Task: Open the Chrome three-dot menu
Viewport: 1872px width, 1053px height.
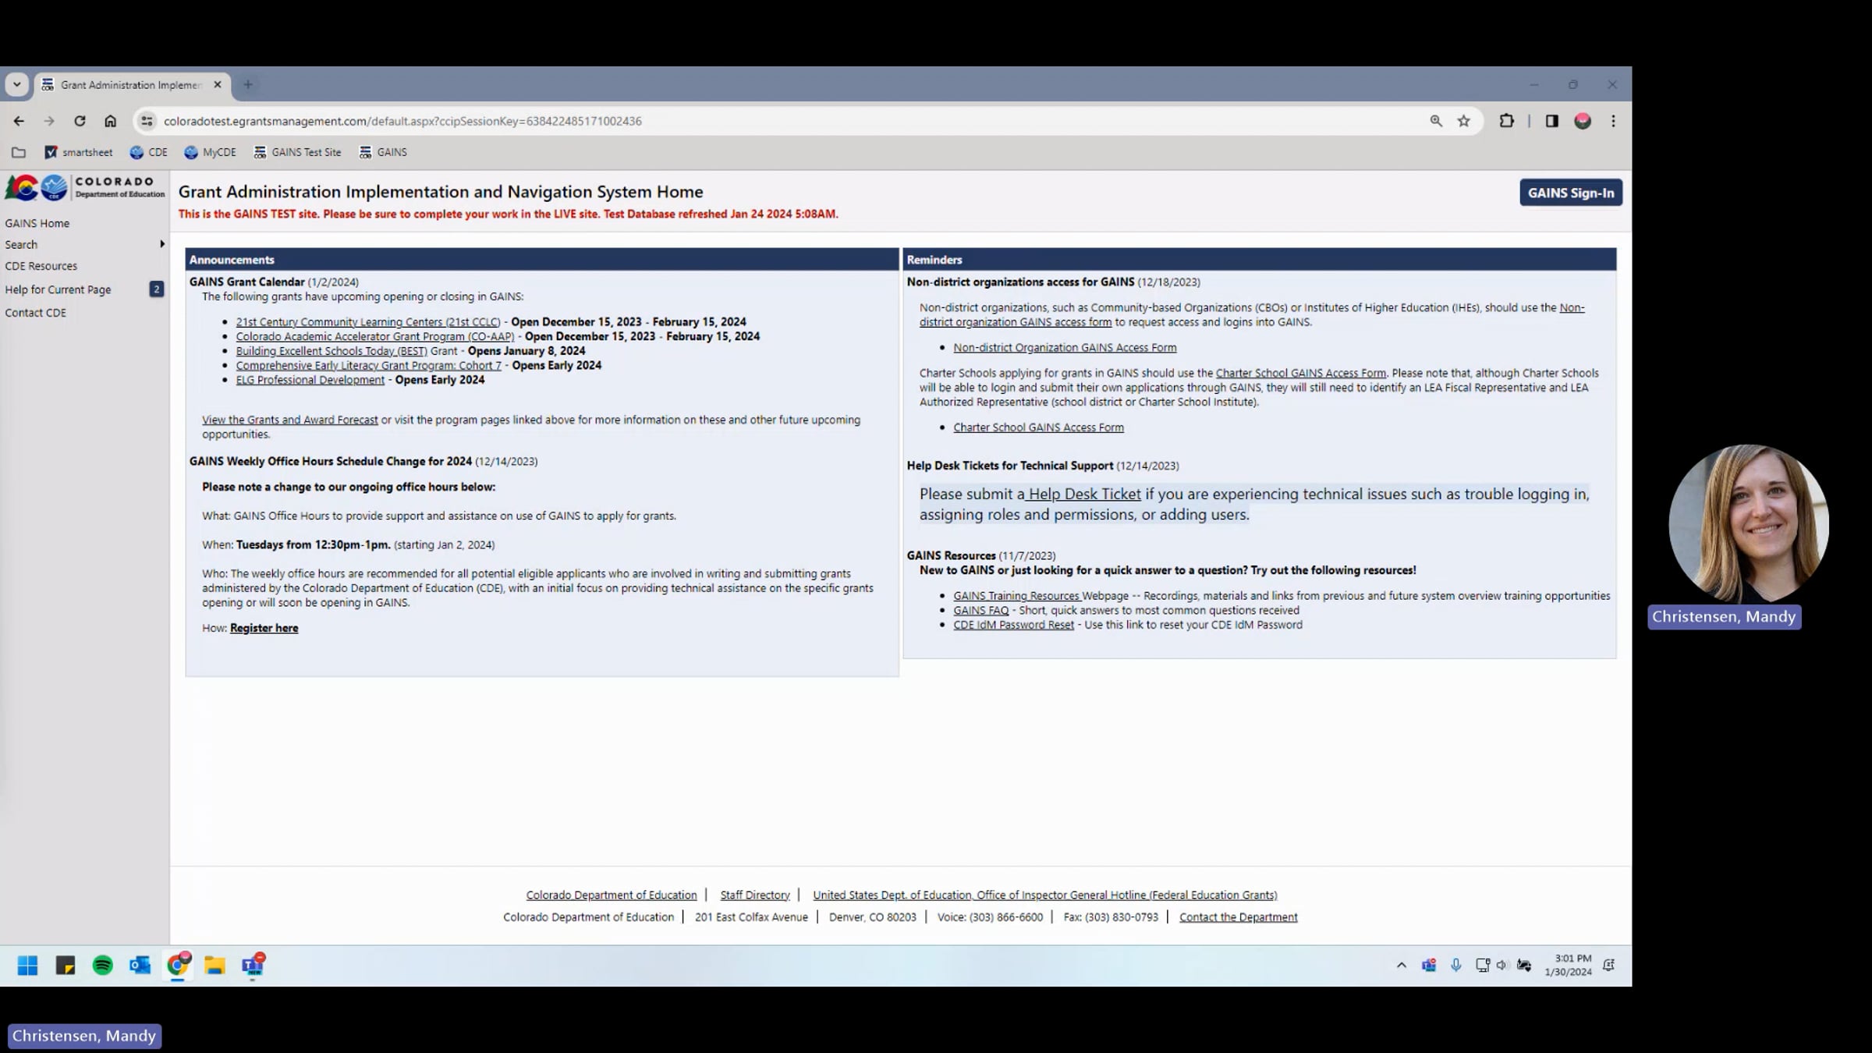Action: coord(1614,121)
